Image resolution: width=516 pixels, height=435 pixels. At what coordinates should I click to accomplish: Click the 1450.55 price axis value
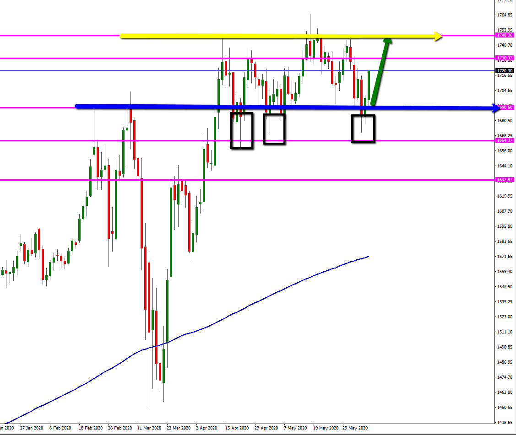point(505,408)
